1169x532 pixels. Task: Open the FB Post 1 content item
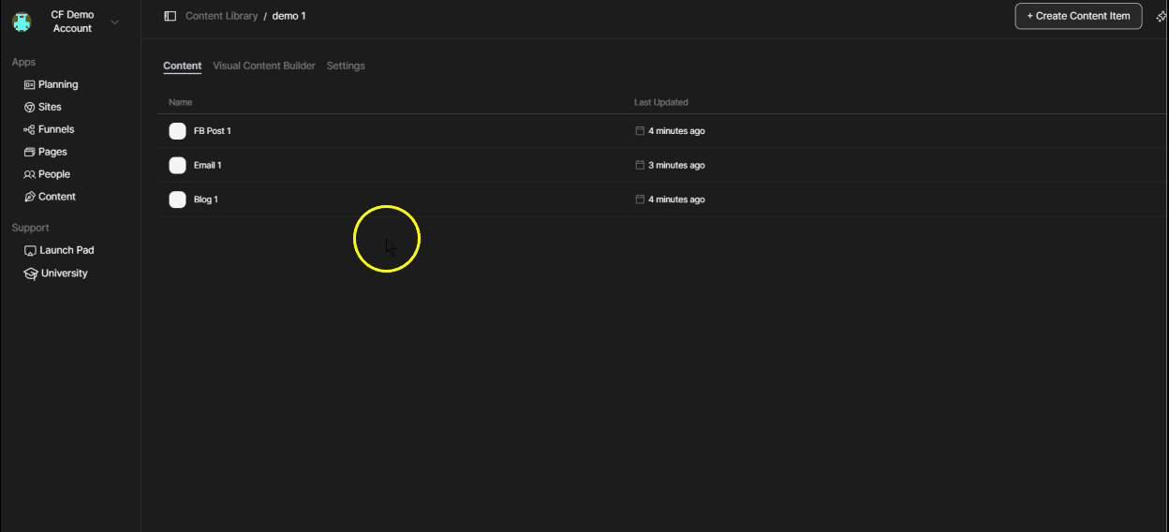(x=213, y=131)
